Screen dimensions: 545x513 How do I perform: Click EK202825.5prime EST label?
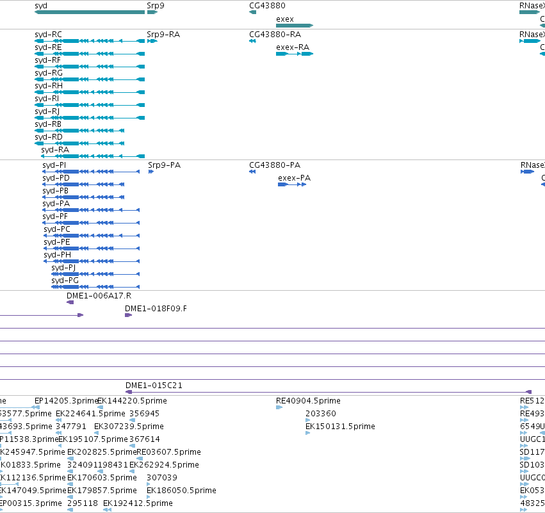point(102,452)
